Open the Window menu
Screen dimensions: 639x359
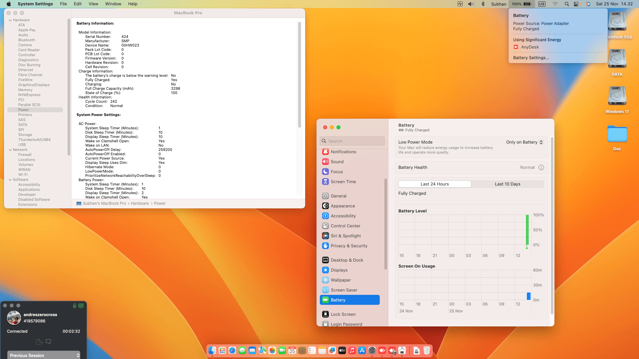coord(113,4)
